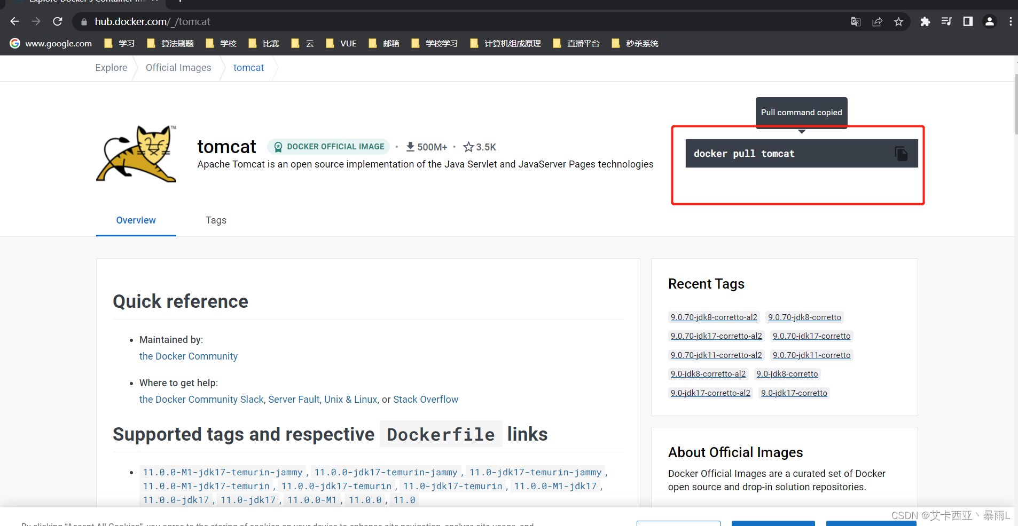
Task: Click the Docker Official Image badge
Action: 328,147
